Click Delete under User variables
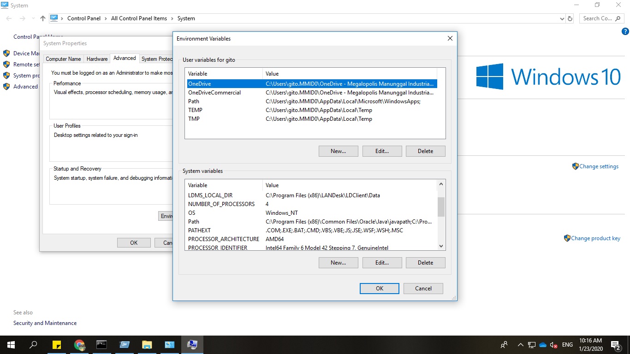This screenshot has width=630, height=354. (425, 151)
